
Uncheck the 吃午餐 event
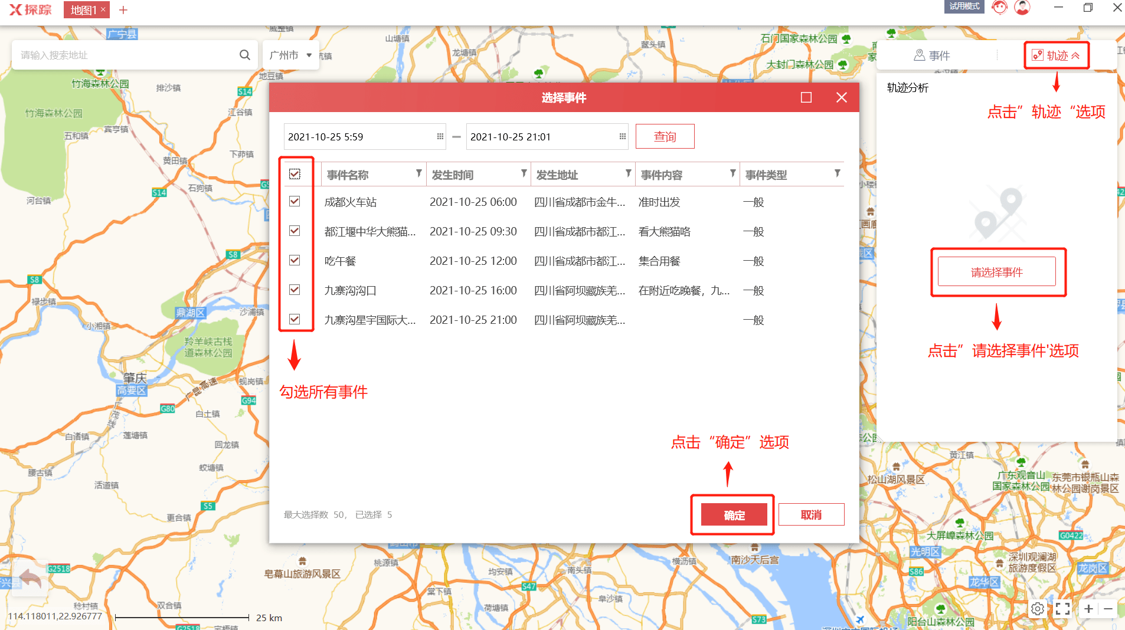pos(295,260)
